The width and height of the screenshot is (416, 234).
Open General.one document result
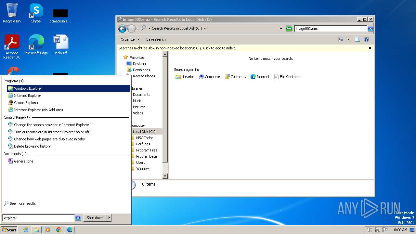[68, 161]
